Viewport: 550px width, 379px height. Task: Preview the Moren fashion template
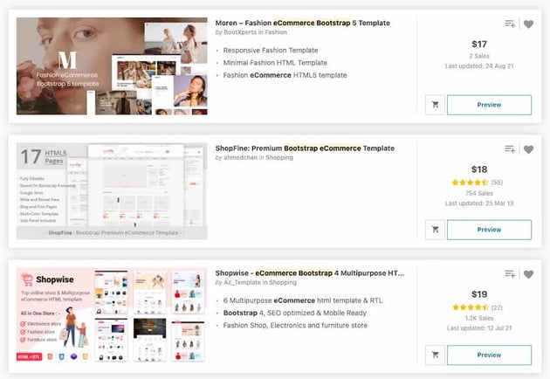(x=489, y=105)
